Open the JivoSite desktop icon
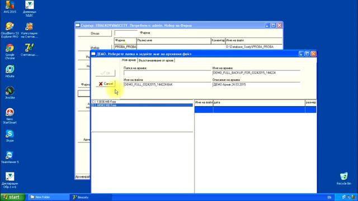The height and width of the screenshot is (201, 358). [x=10, y=93]
